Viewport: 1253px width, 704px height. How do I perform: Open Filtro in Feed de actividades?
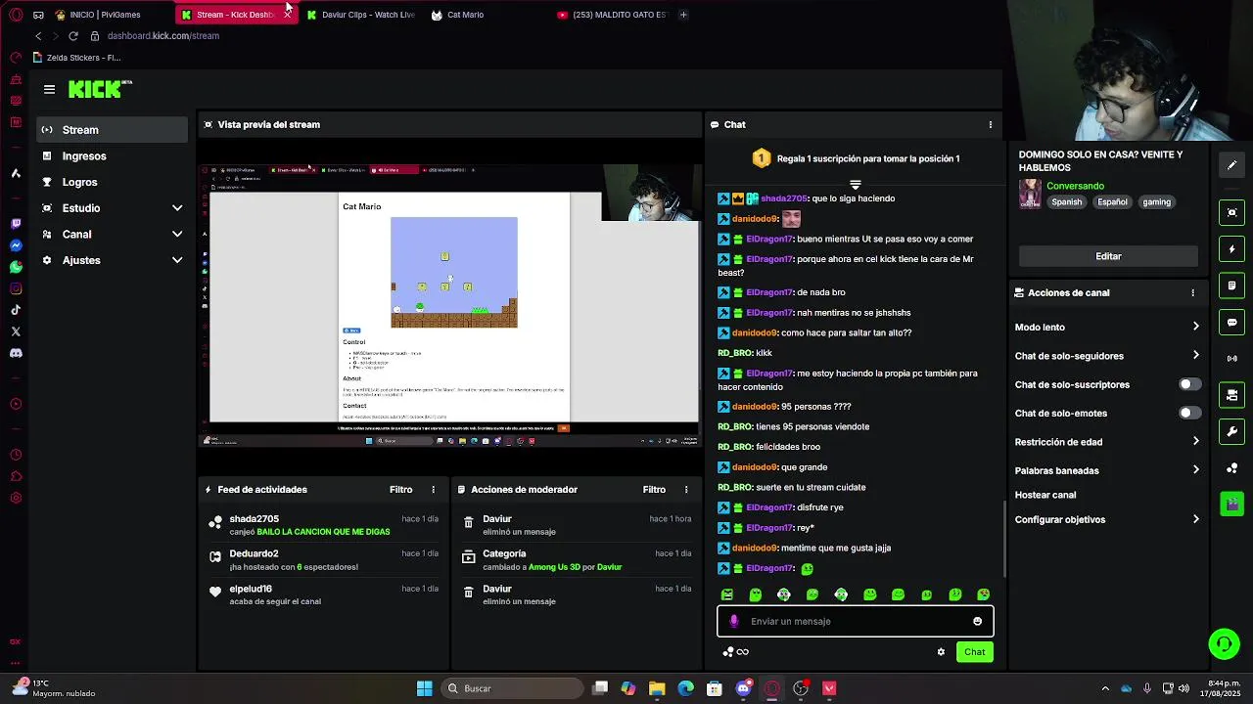tap(401, 490)
